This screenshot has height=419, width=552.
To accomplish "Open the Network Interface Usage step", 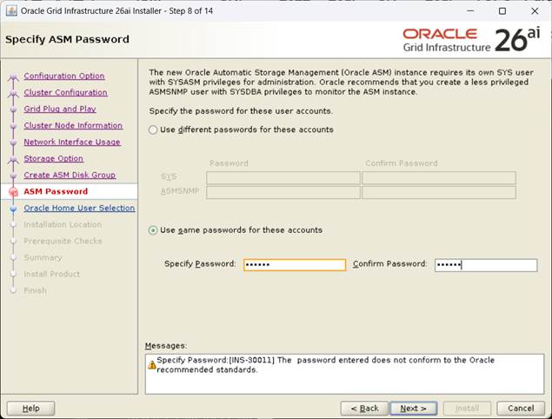I will click(x=72, y=143).
